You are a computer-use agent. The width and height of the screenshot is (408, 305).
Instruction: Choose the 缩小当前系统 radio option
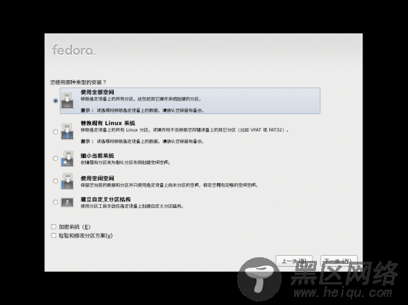[x=55, y=158]
